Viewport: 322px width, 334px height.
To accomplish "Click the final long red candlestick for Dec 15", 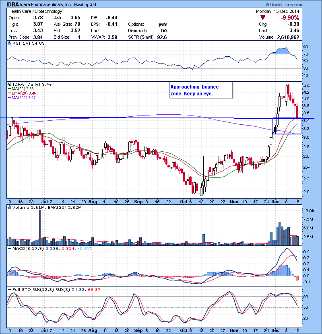I will pos(297,112).
